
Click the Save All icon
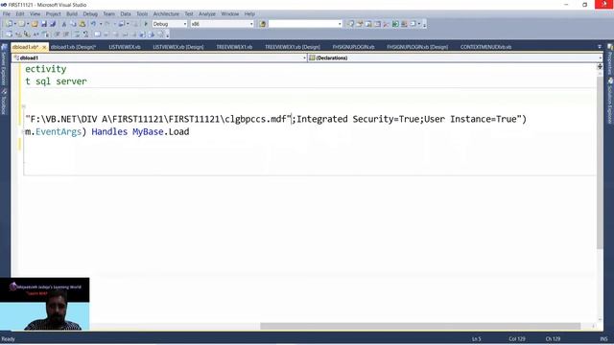(x=53, y=24)
